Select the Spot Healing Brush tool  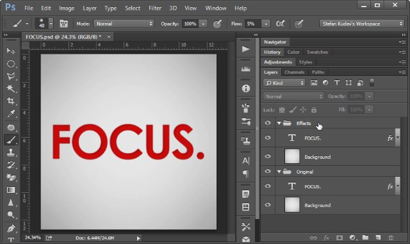[11, 127]
